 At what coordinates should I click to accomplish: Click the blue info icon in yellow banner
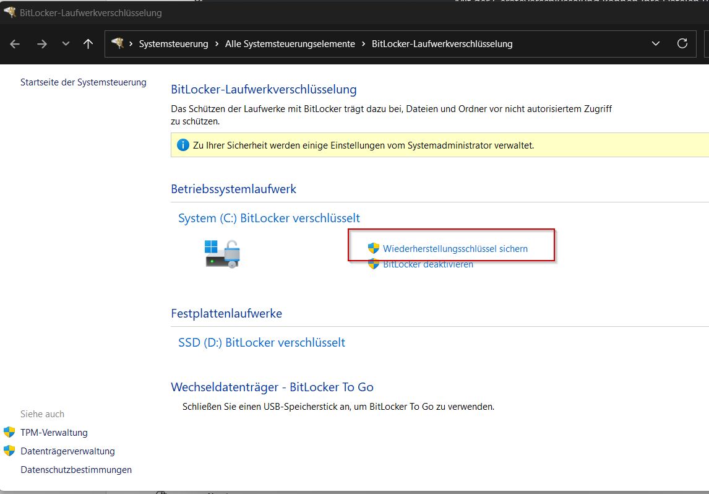point(183,145)
